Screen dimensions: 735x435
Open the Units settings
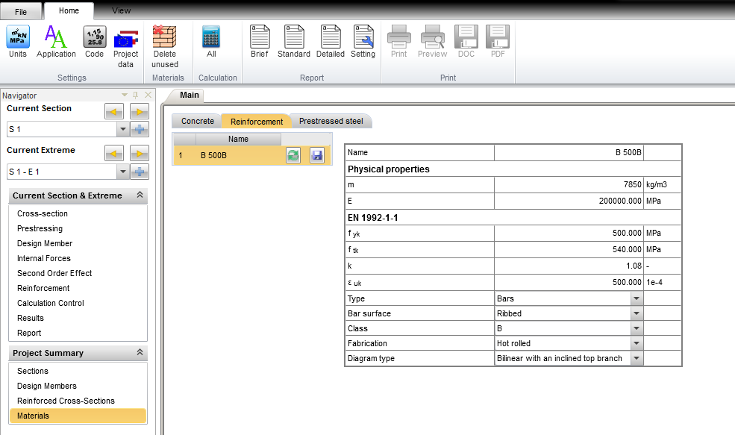[x=16, y=43]
